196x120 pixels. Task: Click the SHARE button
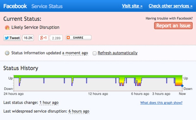tap(79, 38)
